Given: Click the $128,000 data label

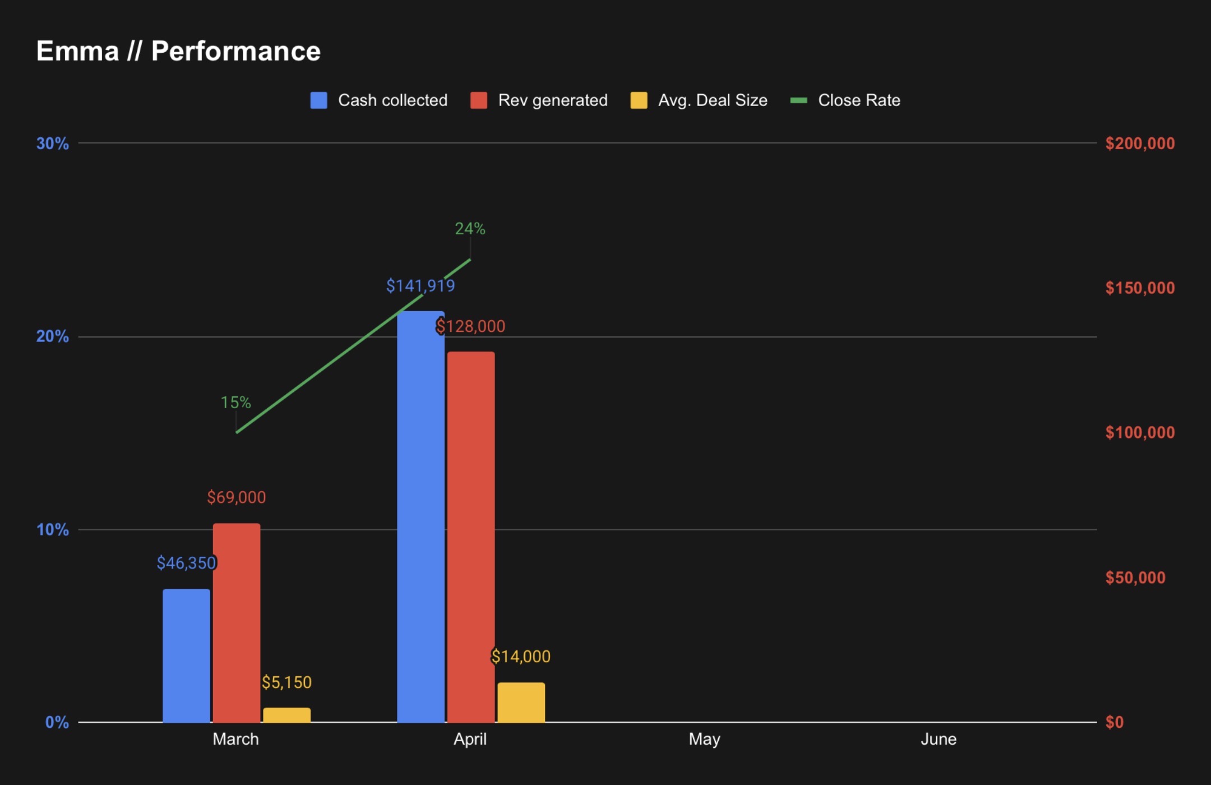Looking at the screenshot, I should click(471, 326).
